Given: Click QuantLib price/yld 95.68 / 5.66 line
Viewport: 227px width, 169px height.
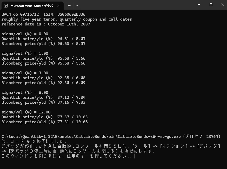Looking at the screenshot, I should click(43, 58).
